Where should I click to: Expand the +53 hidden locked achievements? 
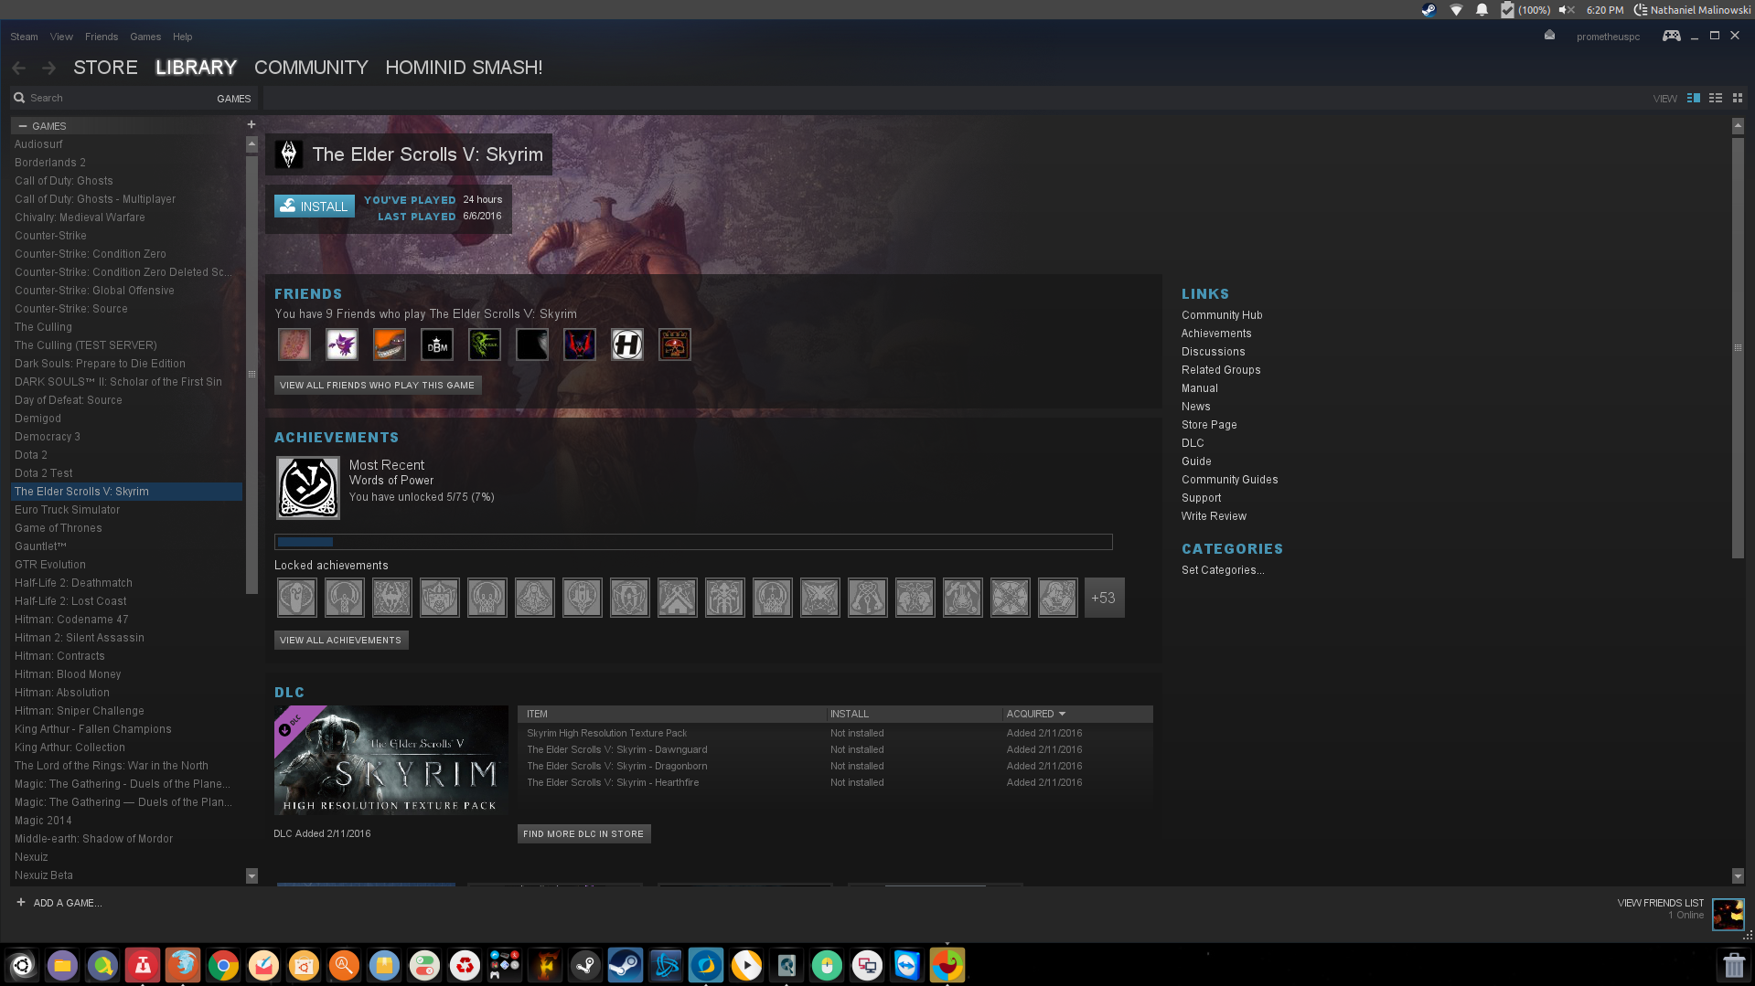1104,598
